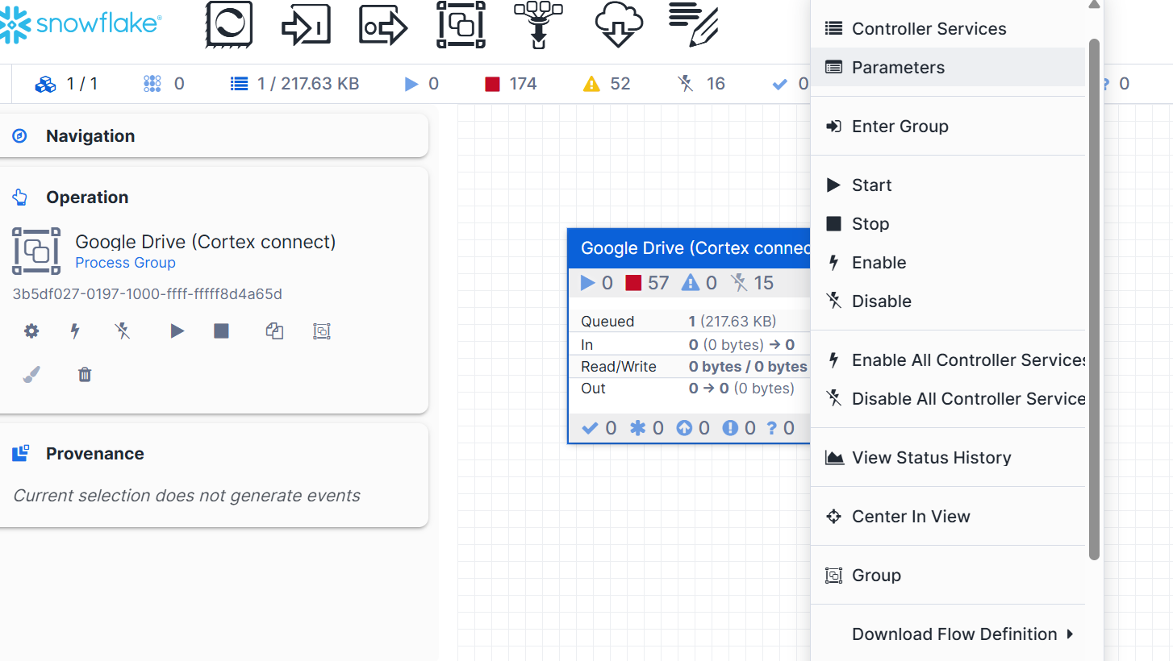The height and width of the screenshot is (661, 1173).
Task: Collapse the Navigation panel header
Action: 214,135
